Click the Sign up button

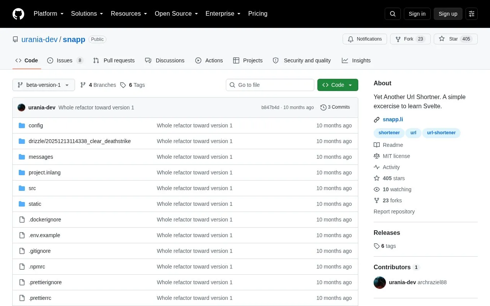448,14
